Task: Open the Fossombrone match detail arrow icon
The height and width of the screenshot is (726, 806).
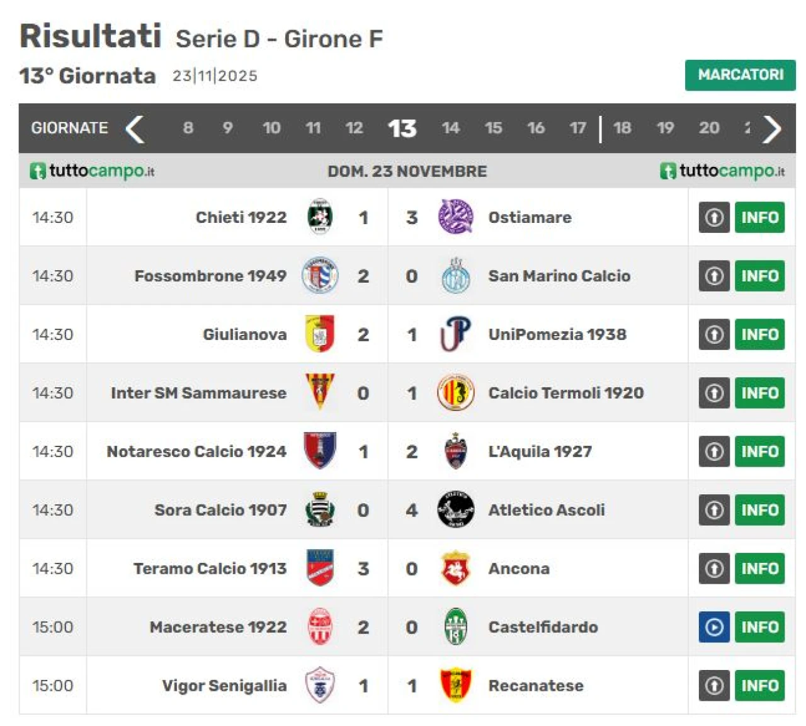Action: (x=714, y=276)
